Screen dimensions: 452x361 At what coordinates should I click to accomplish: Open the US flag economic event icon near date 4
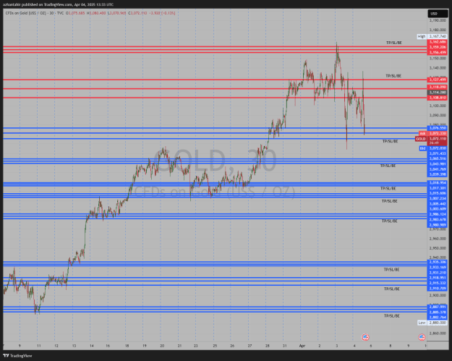365,337
